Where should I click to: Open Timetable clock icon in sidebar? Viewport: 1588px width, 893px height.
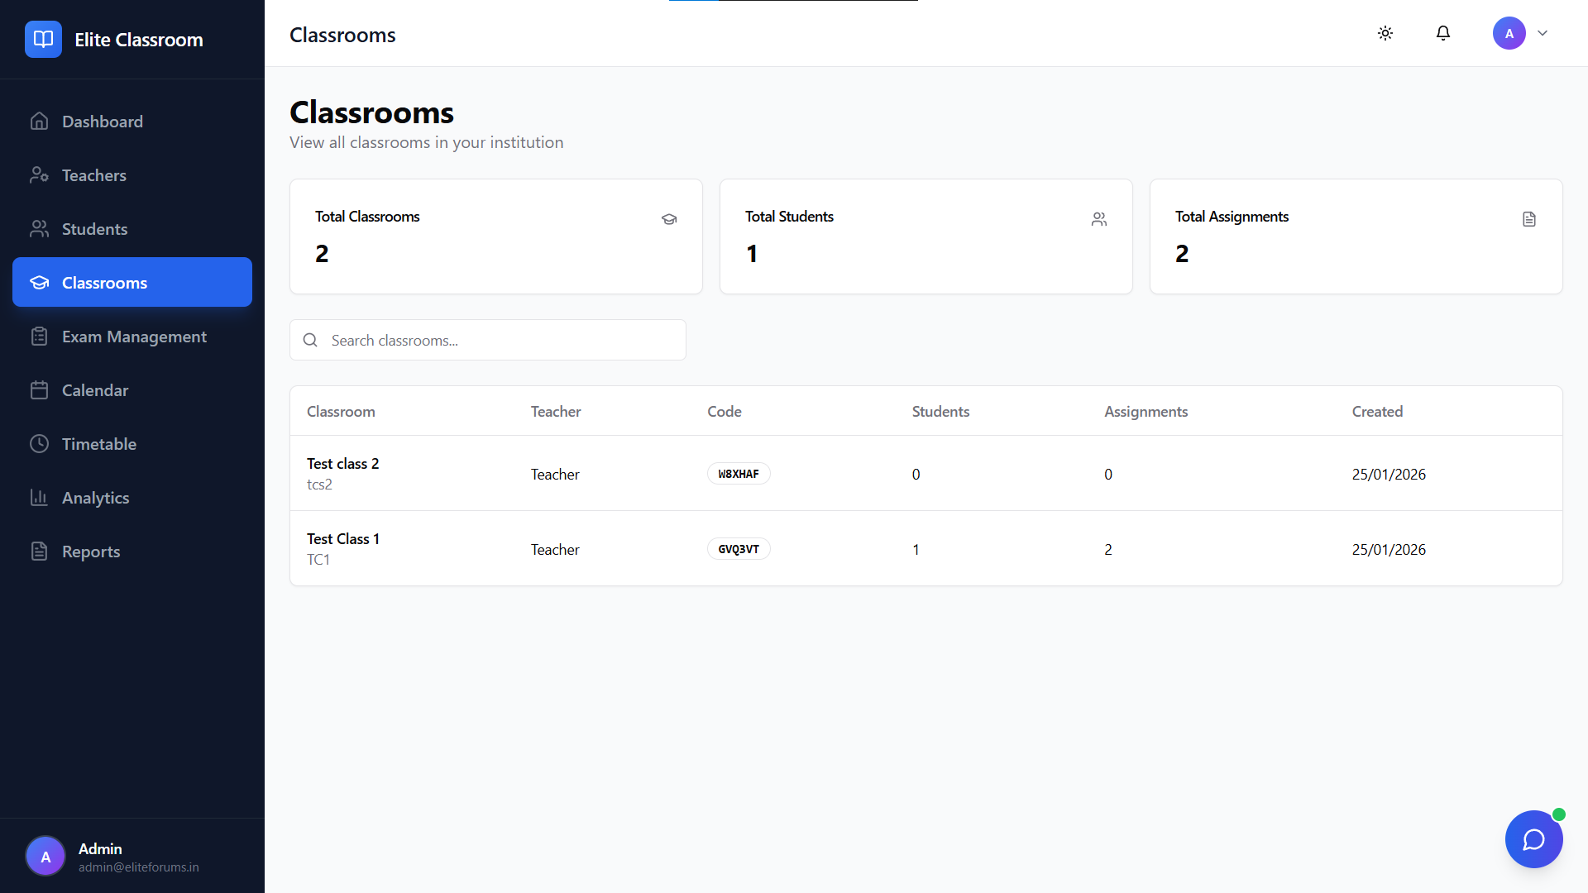click(x=39, y=444)
